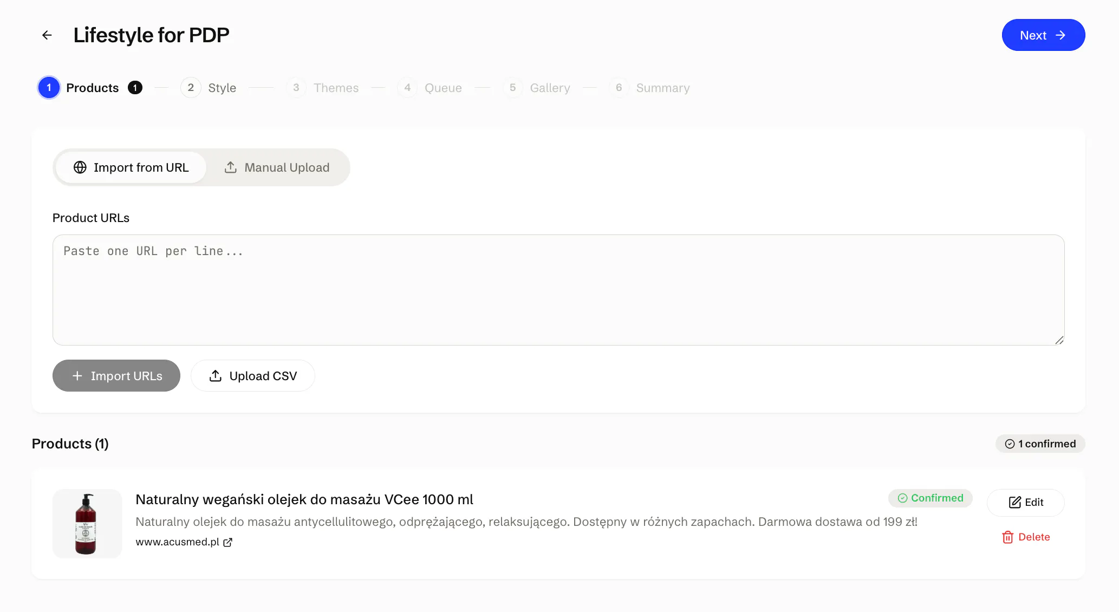Switch to Manual Upload mode
The width and height of the screenshot is (1119, 612).
pos(277,167)
